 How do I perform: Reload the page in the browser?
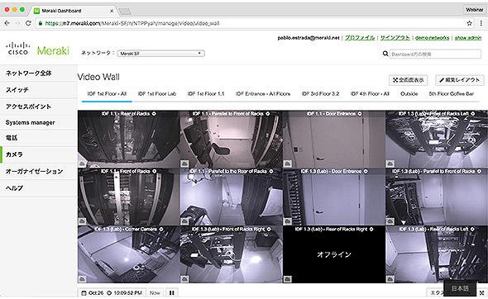[28, 23]
